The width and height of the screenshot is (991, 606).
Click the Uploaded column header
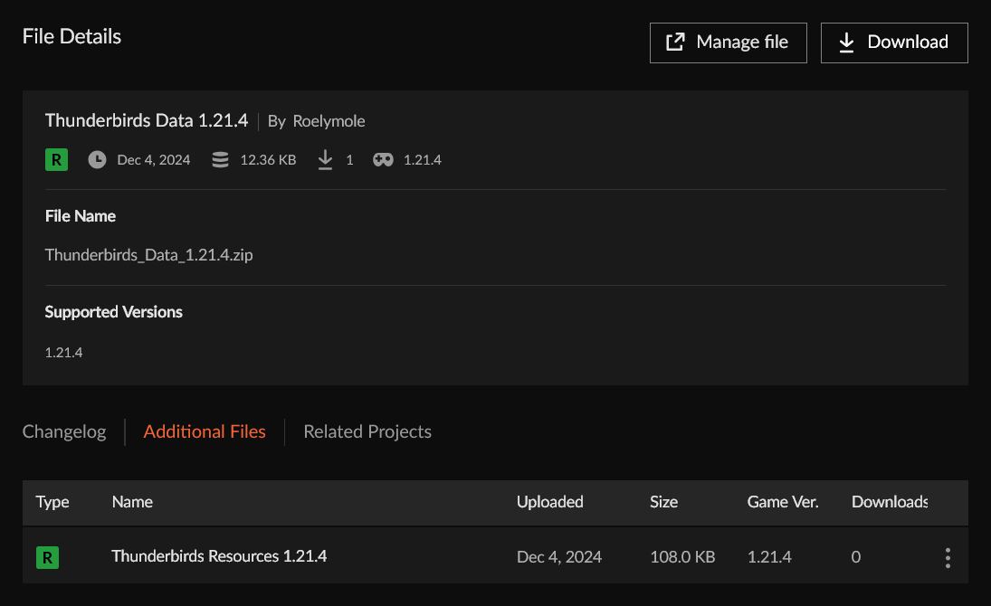(550, 502)
